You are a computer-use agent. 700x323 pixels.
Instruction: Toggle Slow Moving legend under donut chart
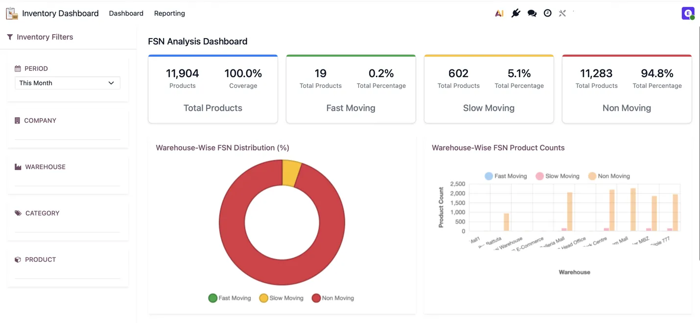(x=281, y=298)
